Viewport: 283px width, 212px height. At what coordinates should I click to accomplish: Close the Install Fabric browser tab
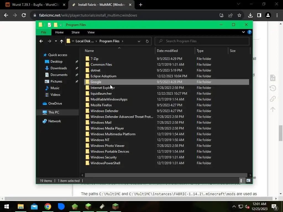(130, 5)
